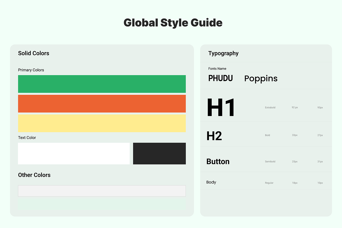Select the orange primary color swatch
Image resolution: width=342 pixels, height=228 pixels.
pos(102,104)
